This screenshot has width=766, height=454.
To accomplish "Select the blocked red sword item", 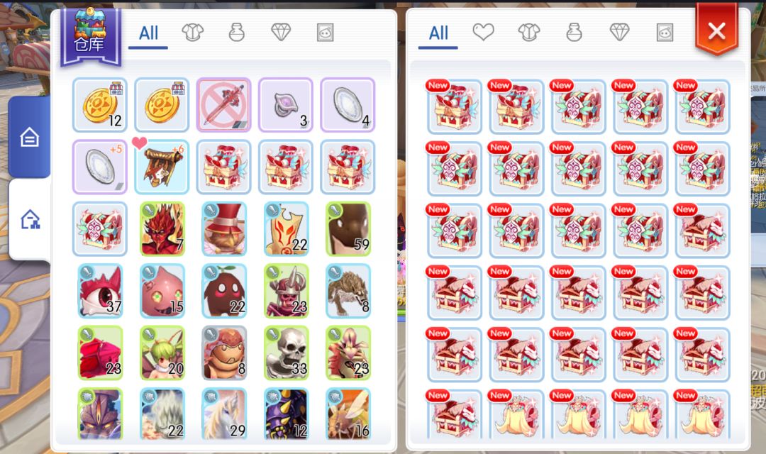I will point(223,105).
